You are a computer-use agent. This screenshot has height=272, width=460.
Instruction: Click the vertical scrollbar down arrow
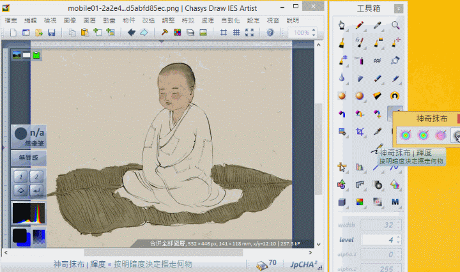coord(318,244)
